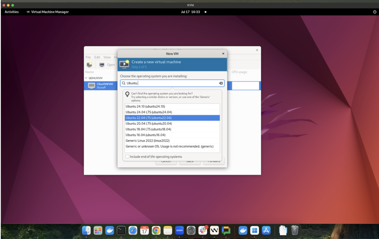
Task: Open the clock and calendar in top bar
Action: coord(191,12)
